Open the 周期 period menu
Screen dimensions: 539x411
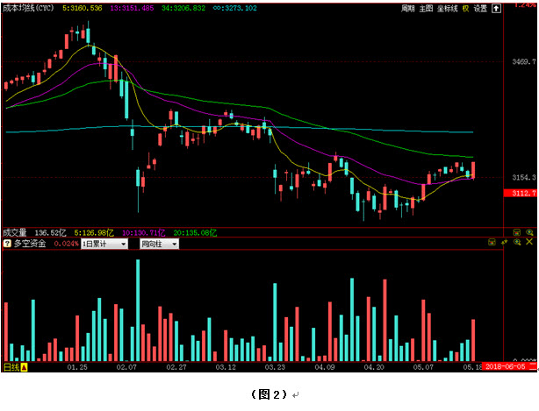click(x=407, y=8)
